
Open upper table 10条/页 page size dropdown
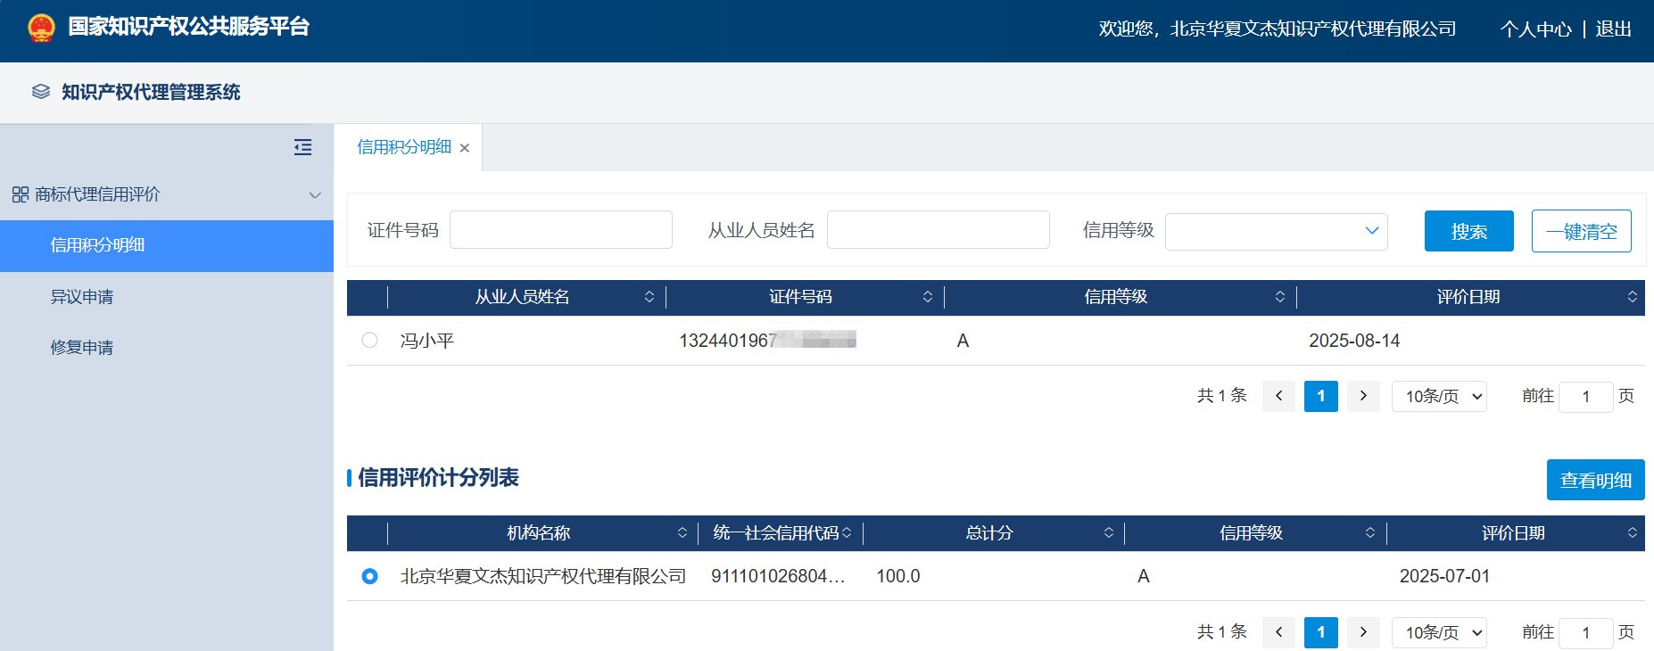pyautogui.click(x=1439, y=396)
